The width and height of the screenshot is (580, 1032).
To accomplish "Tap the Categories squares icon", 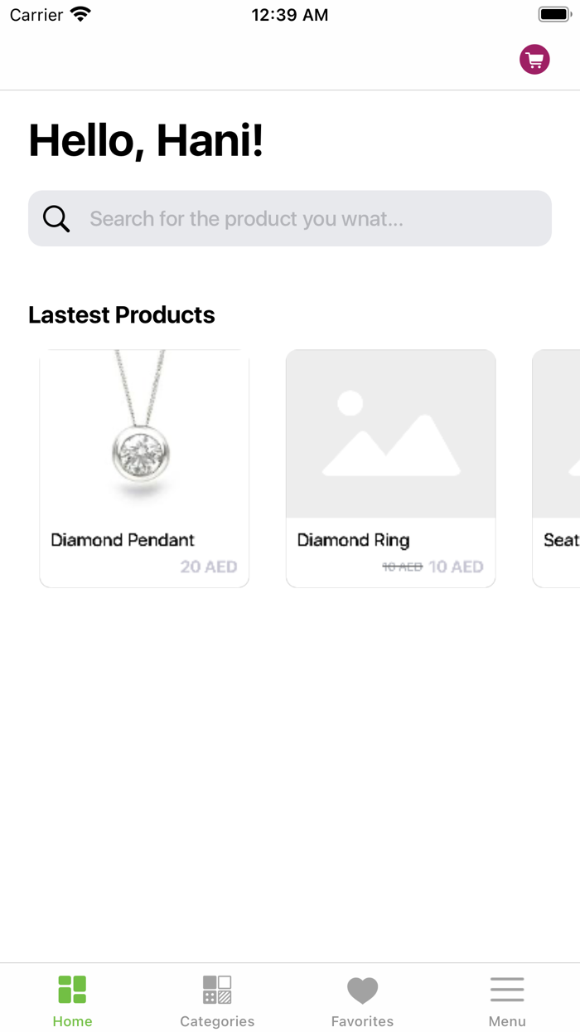I will click(x=217, y=989).
